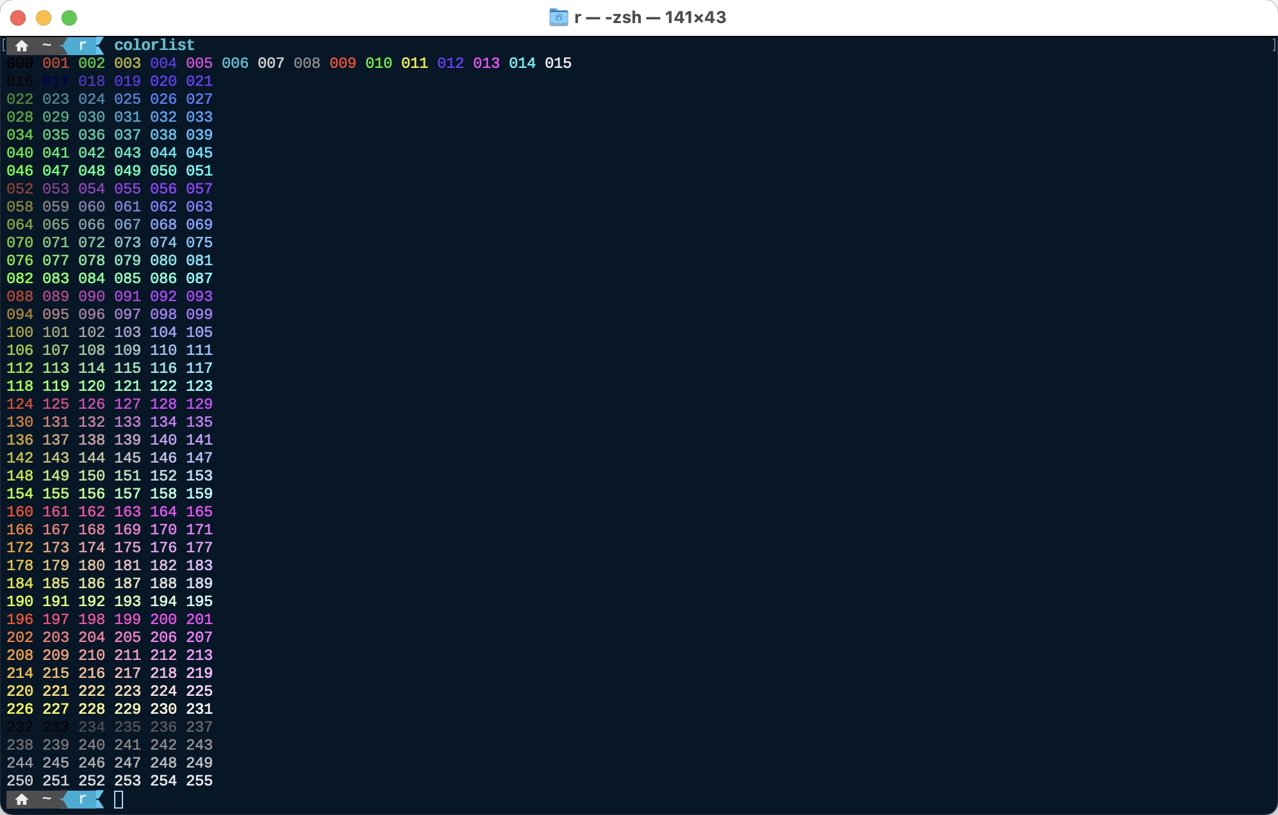This screenshot has width=1278, height=815.
Task: Click the blue 'r' segment in top prompt
Action: coord(83,45)
